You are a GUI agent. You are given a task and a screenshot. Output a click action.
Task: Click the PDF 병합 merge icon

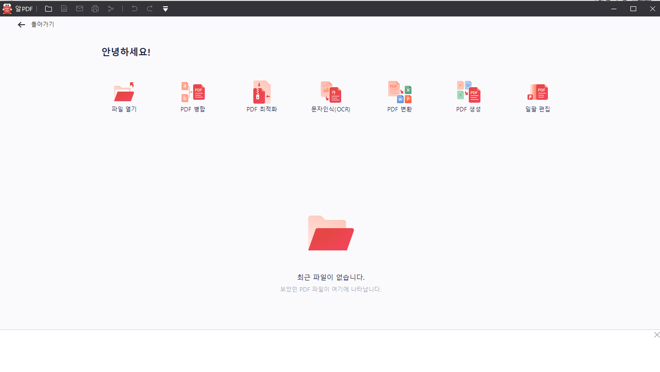193,92
